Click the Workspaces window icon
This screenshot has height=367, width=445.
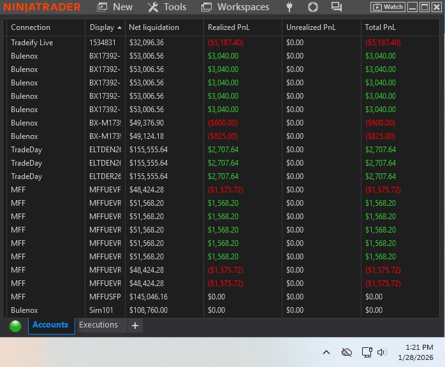pos(207,7)
